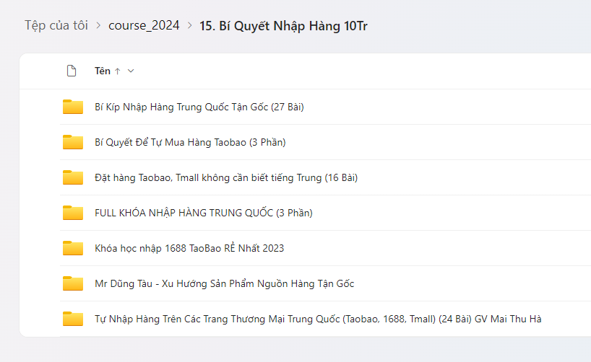Click folder icon for Bí Kíp Nhập Hàng
Screen dimensions: 591x362
click(x=73, y=107)
